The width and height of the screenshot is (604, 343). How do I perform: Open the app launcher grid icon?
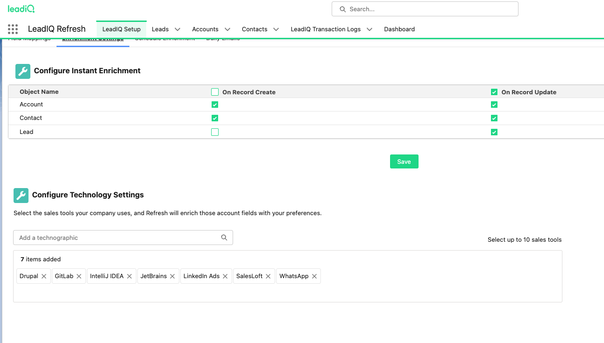[13, 29]
